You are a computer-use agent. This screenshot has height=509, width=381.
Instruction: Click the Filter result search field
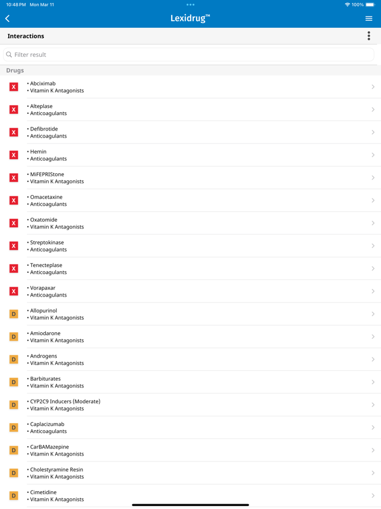click(188, 55)
